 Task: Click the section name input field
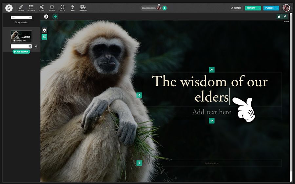21,46
